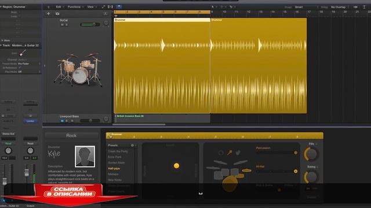Click right channel strip Read automation button

30,143
